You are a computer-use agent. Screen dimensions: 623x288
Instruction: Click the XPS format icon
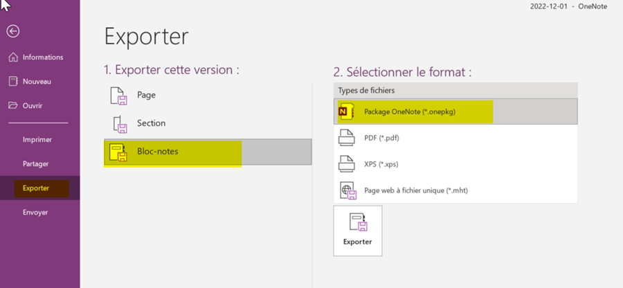click(346, 164)
